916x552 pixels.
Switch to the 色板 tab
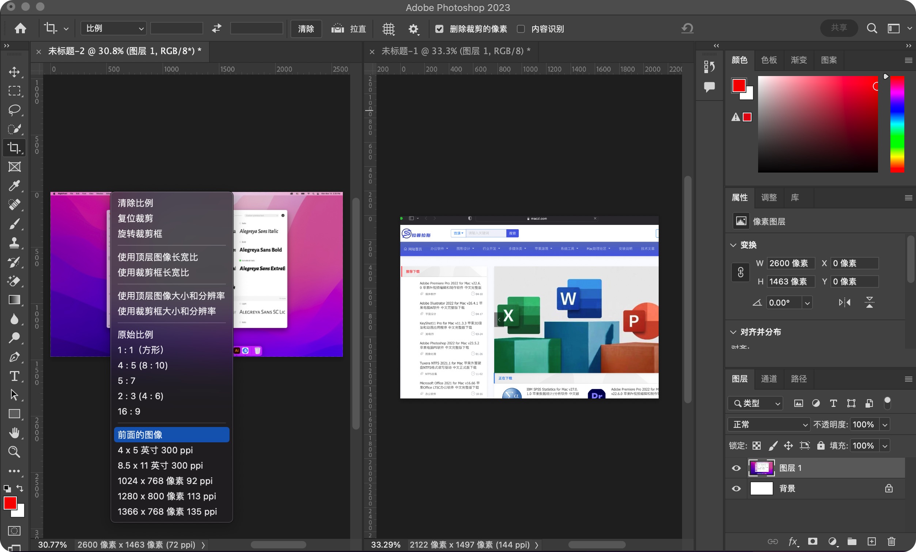click(769, 60)
